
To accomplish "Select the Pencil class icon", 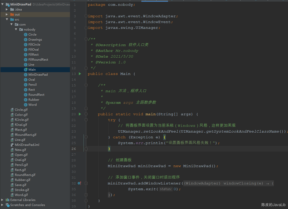I will pos(26,85).
